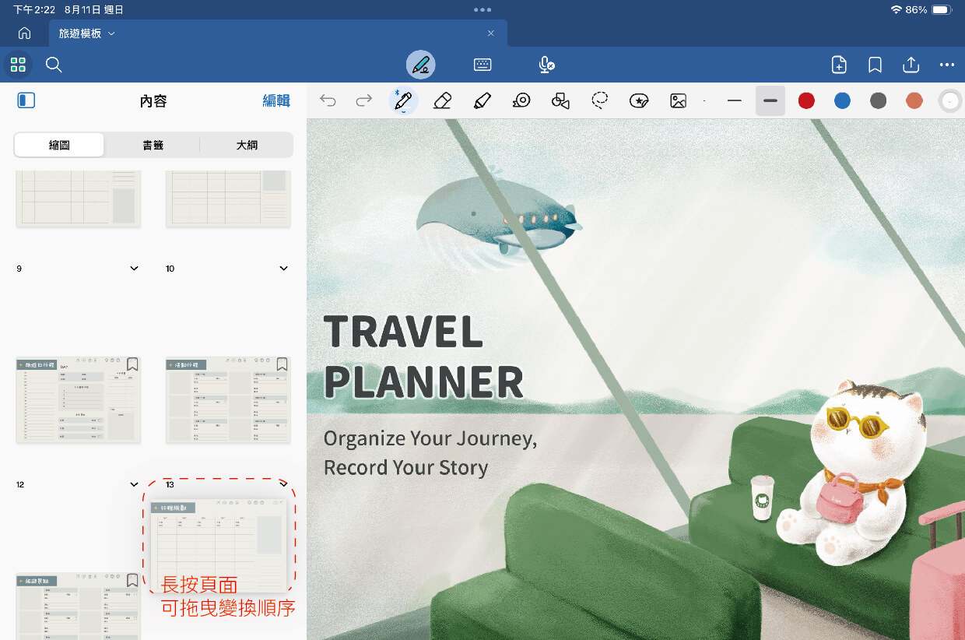Open the page 9 thumbnail

[x=78, y=199]
